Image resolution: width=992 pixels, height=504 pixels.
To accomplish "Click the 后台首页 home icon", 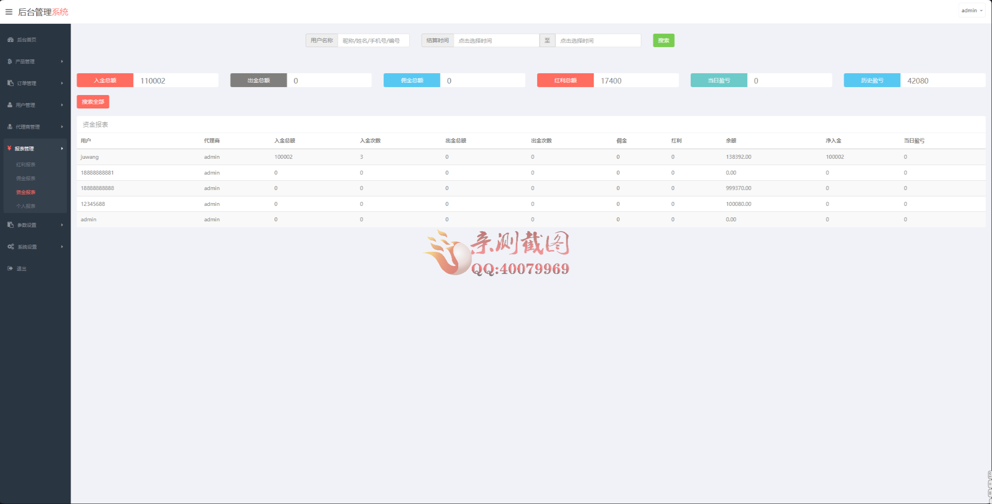I will [x=10, y=40].
